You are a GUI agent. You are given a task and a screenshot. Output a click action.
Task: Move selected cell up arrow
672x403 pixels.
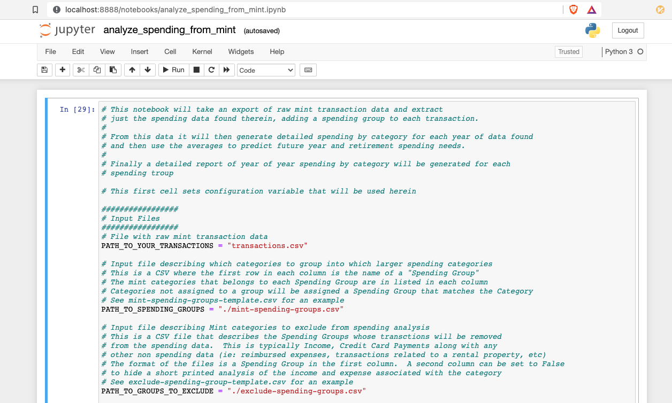pyautogui.click(x=132, y=70)
